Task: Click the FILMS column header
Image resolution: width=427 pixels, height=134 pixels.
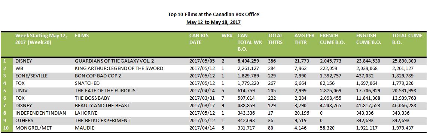Action: [x=82, y=36]
